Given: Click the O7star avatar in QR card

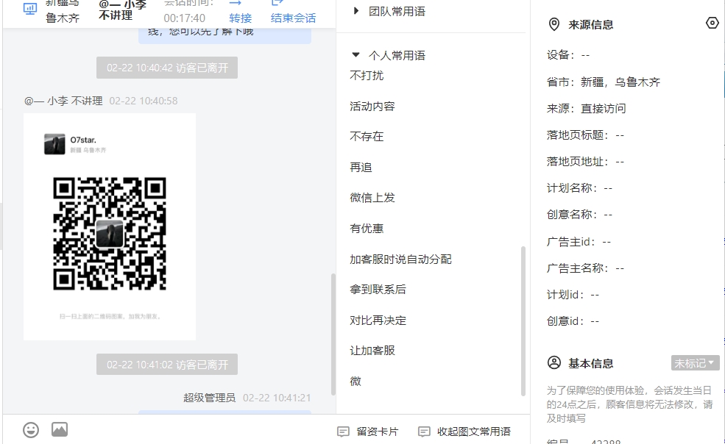Looking at the screenshot, I should [54, 144].
